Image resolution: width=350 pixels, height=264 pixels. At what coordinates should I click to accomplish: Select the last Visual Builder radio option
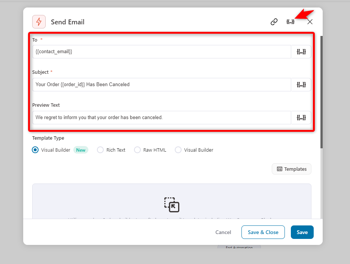point(178,150)
